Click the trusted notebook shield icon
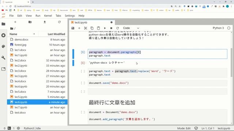 coord(196,128)
